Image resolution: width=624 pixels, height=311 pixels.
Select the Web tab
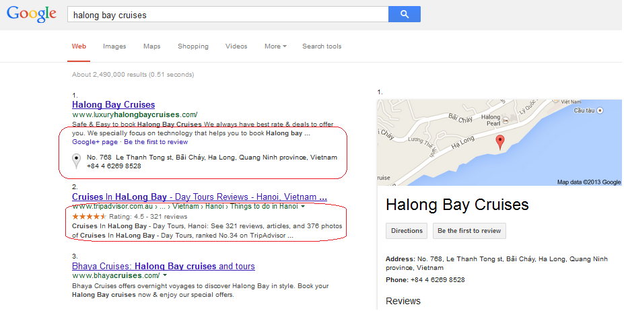[x=79, y=46]
